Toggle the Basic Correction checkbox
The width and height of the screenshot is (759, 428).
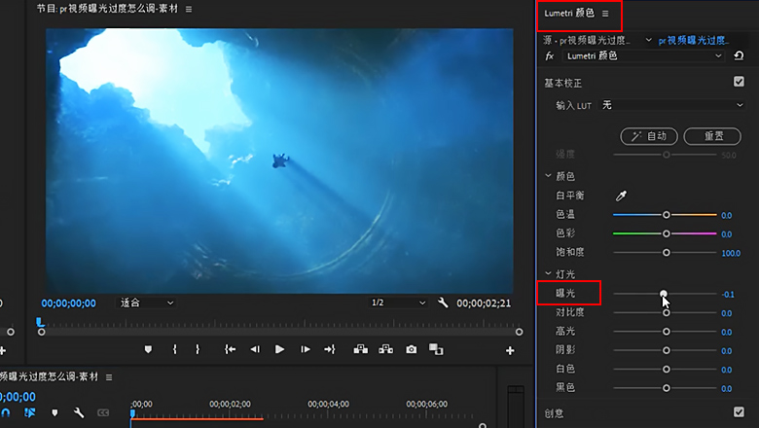click(x=739, y=82)
